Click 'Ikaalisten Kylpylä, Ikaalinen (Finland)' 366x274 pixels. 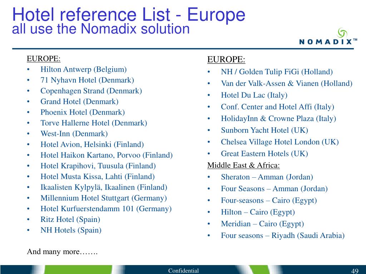(104, 187)
